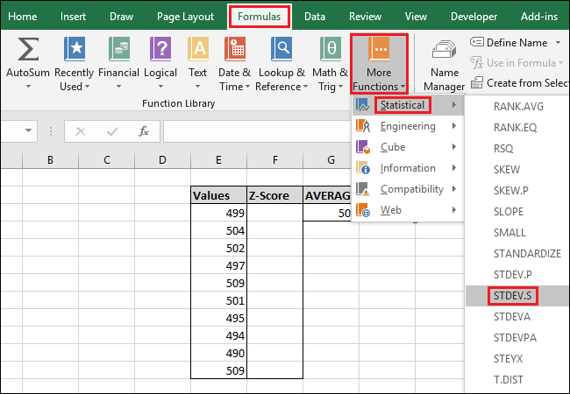This screenshot has height=394, width=570.
Task: Open the Developer ribbon tab
Action: pyautogui.click(x=474, y=16)
